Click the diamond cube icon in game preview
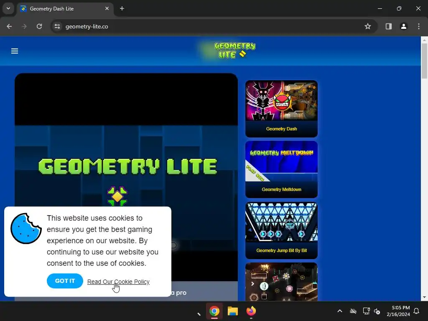The width and height of the screenshot is (428, 321). [117, 196]
